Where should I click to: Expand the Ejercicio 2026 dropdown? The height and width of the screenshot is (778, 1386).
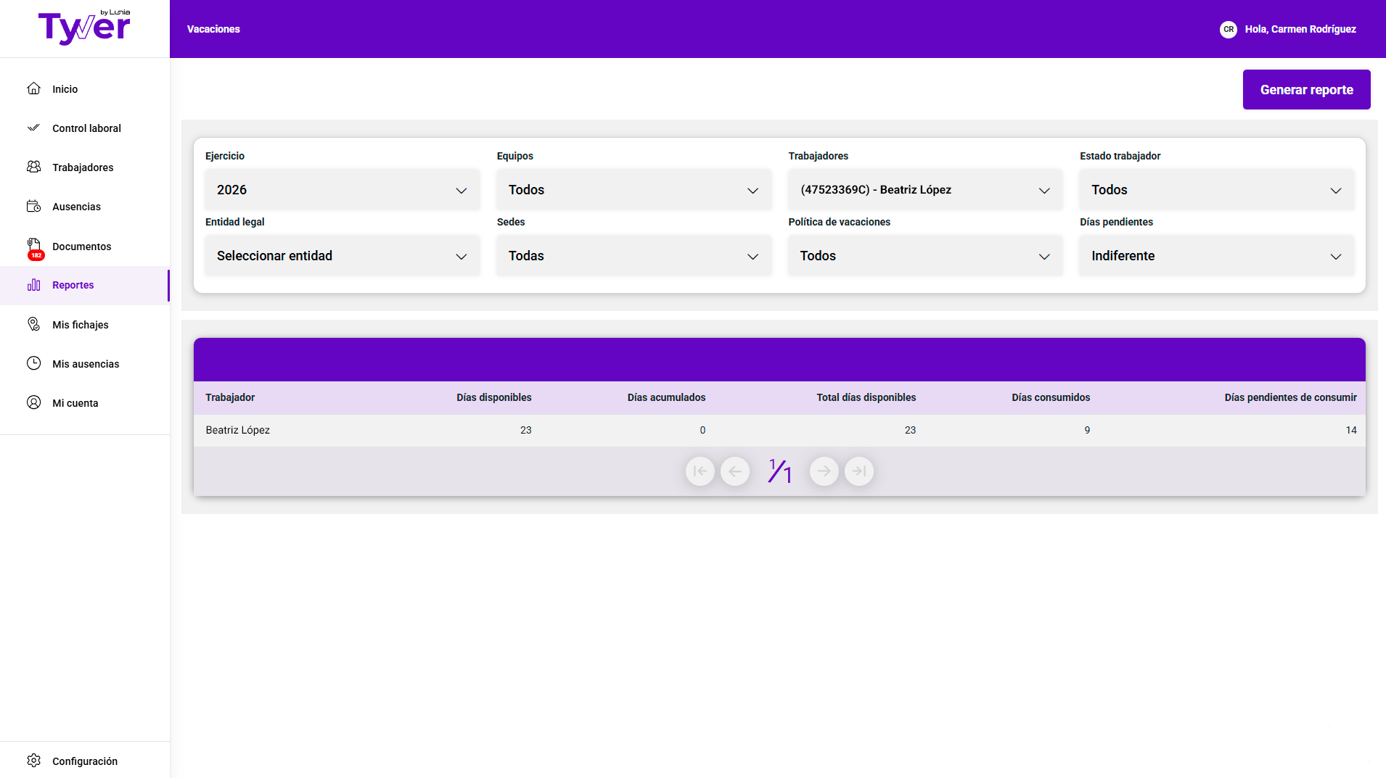point(343,190)
